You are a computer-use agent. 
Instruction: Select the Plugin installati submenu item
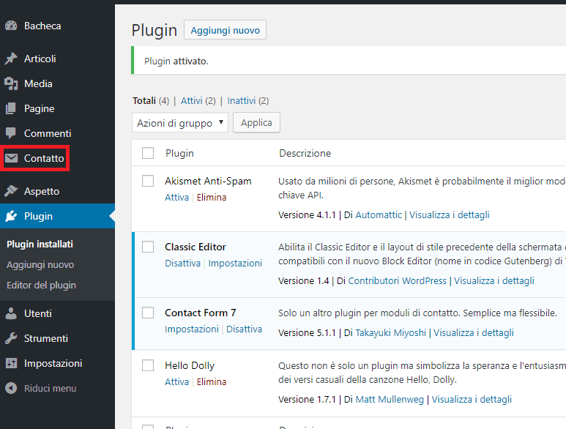click(x=40, y=245)
